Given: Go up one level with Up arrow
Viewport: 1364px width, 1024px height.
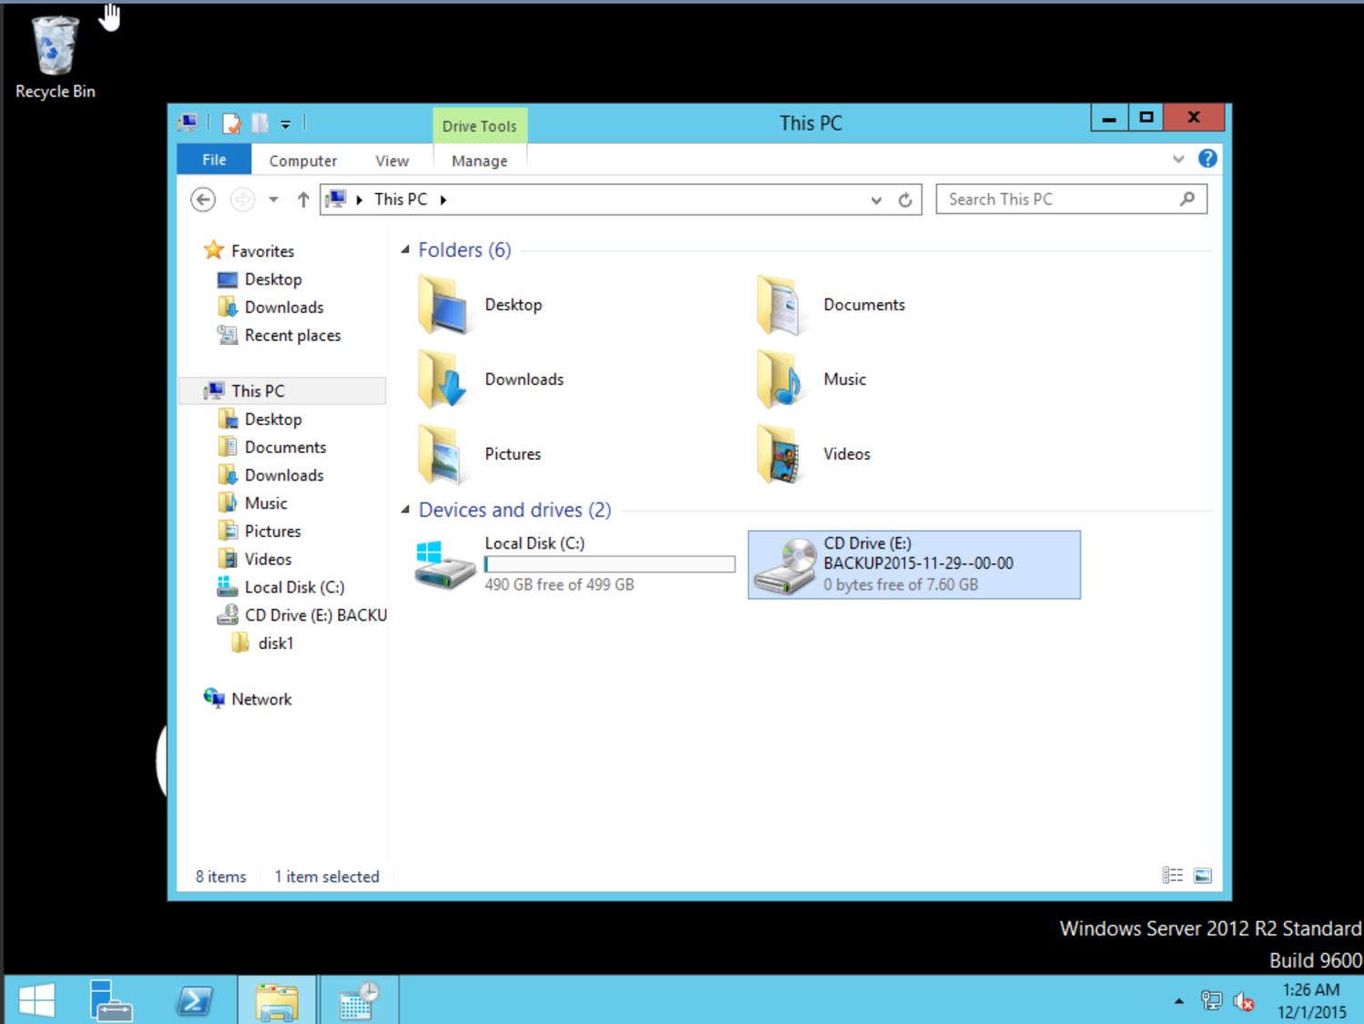Looking at the screenshot, I should [x=303, y=199].
